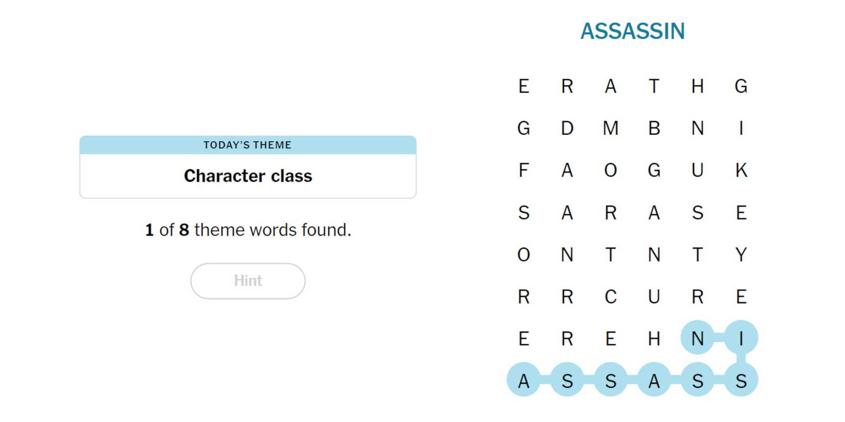
Task: Click the highlighted A beginning the ASSASS chain
Action: [523, 380]
